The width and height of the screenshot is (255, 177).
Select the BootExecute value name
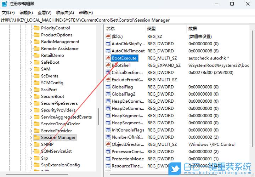[125, 58]
